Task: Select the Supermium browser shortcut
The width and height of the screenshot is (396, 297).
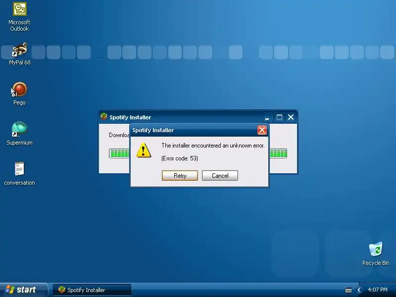Action: pos(19,133)
